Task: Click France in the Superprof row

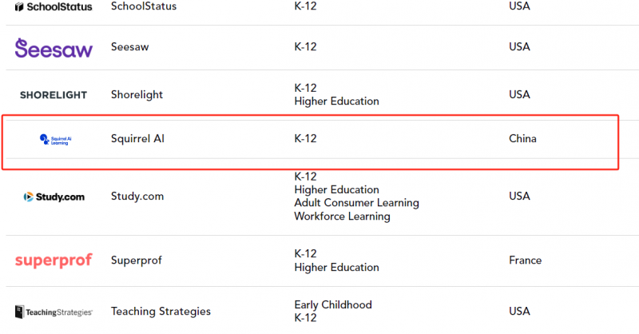Action: tap(525, 260)
